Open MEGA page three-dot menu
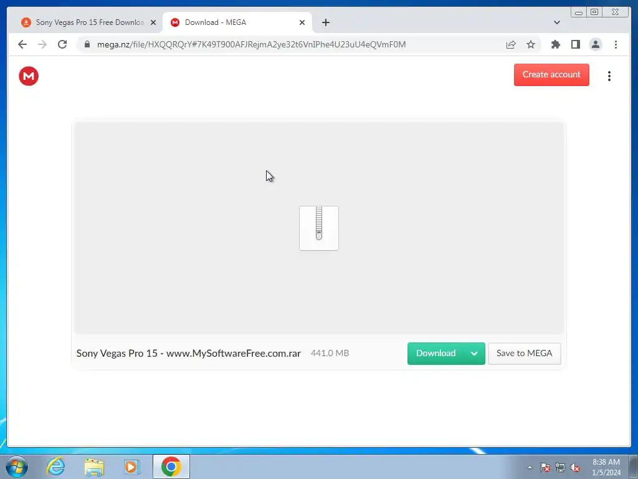Viewport: 638px width, 479px height. [x=609, y=76]
